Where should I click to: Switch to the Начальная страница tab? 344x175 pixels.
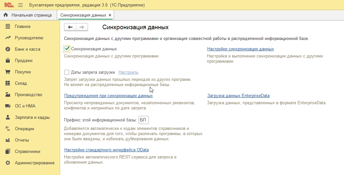31,15
